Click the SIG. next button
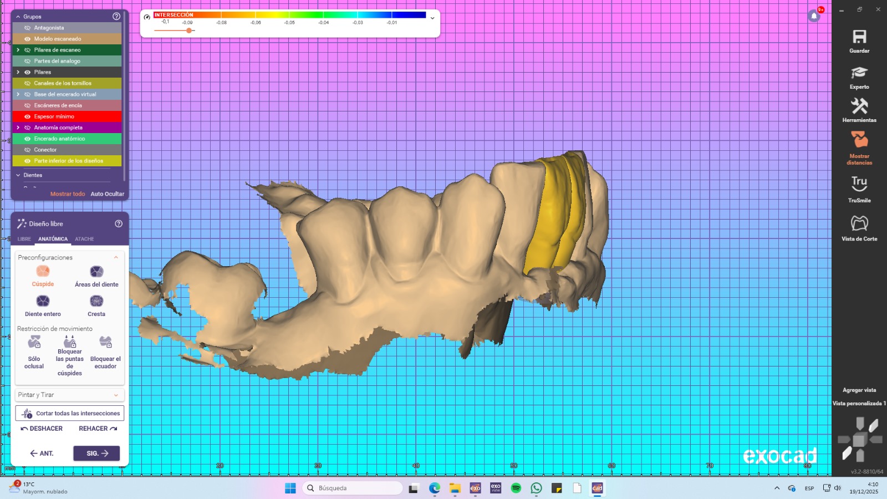Image resolution: width=887 pixels, height=499 pixels. pos(96,453)
